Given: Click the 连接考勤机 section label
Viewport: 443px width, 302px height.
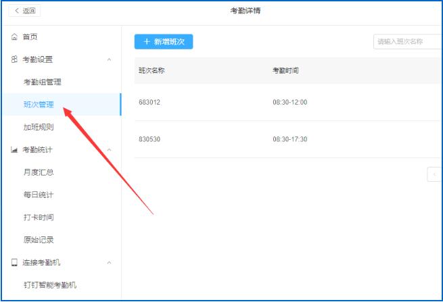Looking at the screenshot, I should [41, 263].
